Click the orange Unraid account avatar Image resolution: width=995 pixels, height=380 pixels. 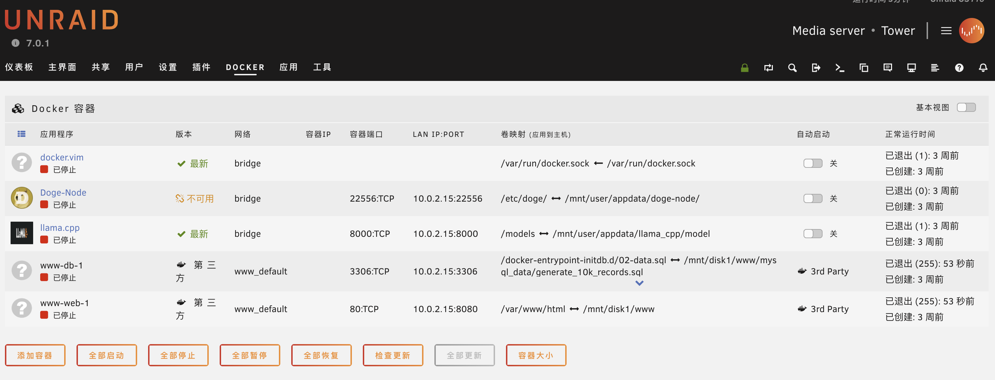(x=971, y=31)
